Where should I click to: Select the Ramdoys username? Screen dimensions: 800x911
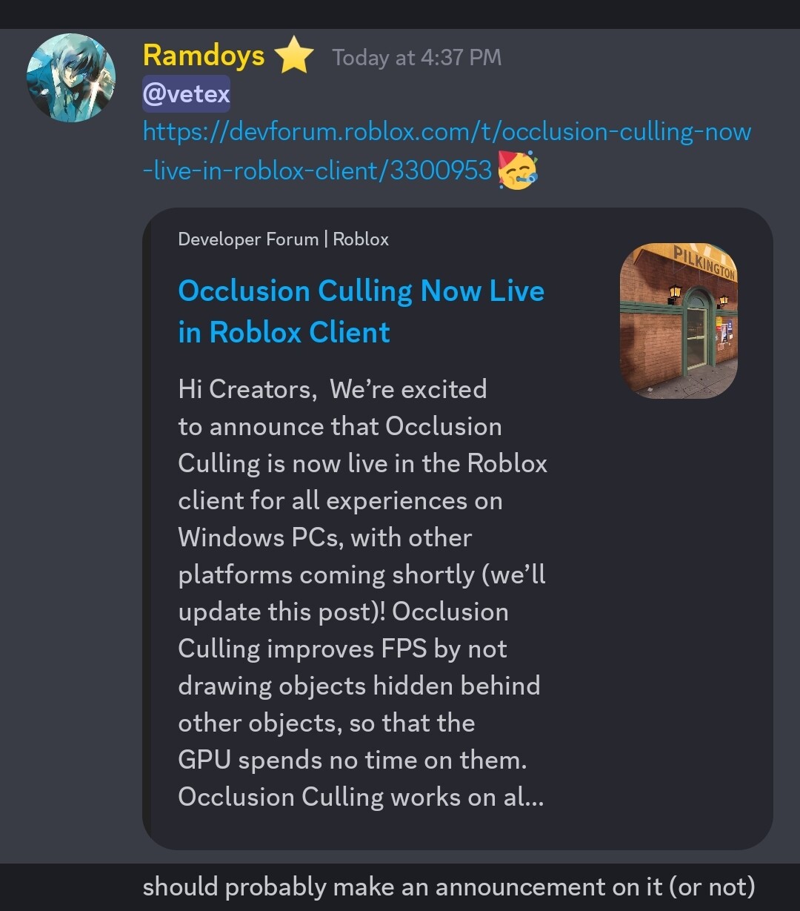point(204,56)
